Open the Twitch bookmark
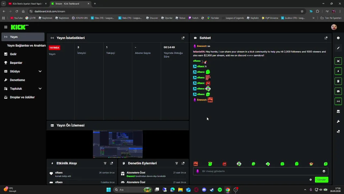 [x=193, y=18]
